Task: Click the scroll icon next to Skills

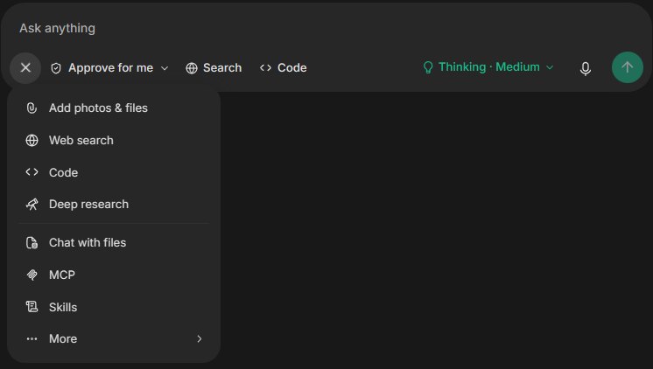Action: 32,307
